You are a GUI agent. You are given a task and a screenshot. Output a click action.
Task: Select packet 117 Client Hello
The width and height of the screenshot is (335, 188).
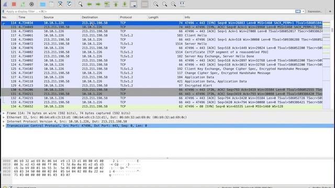tap(162, 36)
